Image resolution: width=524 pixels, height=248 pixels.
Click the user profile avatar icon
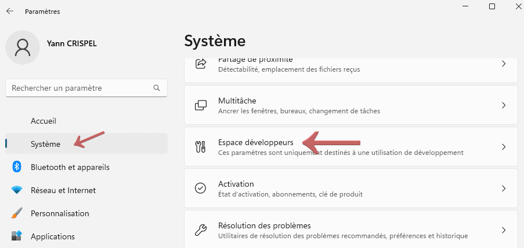[x=23, y=47]
